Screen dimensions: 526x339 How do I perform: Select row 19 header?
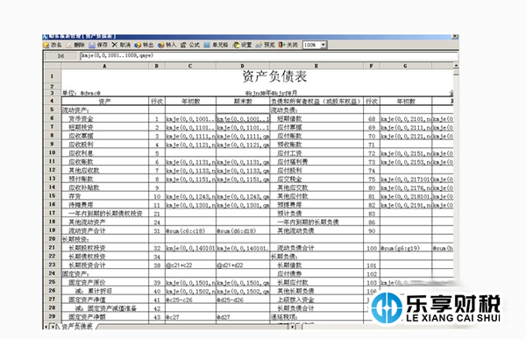tap(53, 230)
